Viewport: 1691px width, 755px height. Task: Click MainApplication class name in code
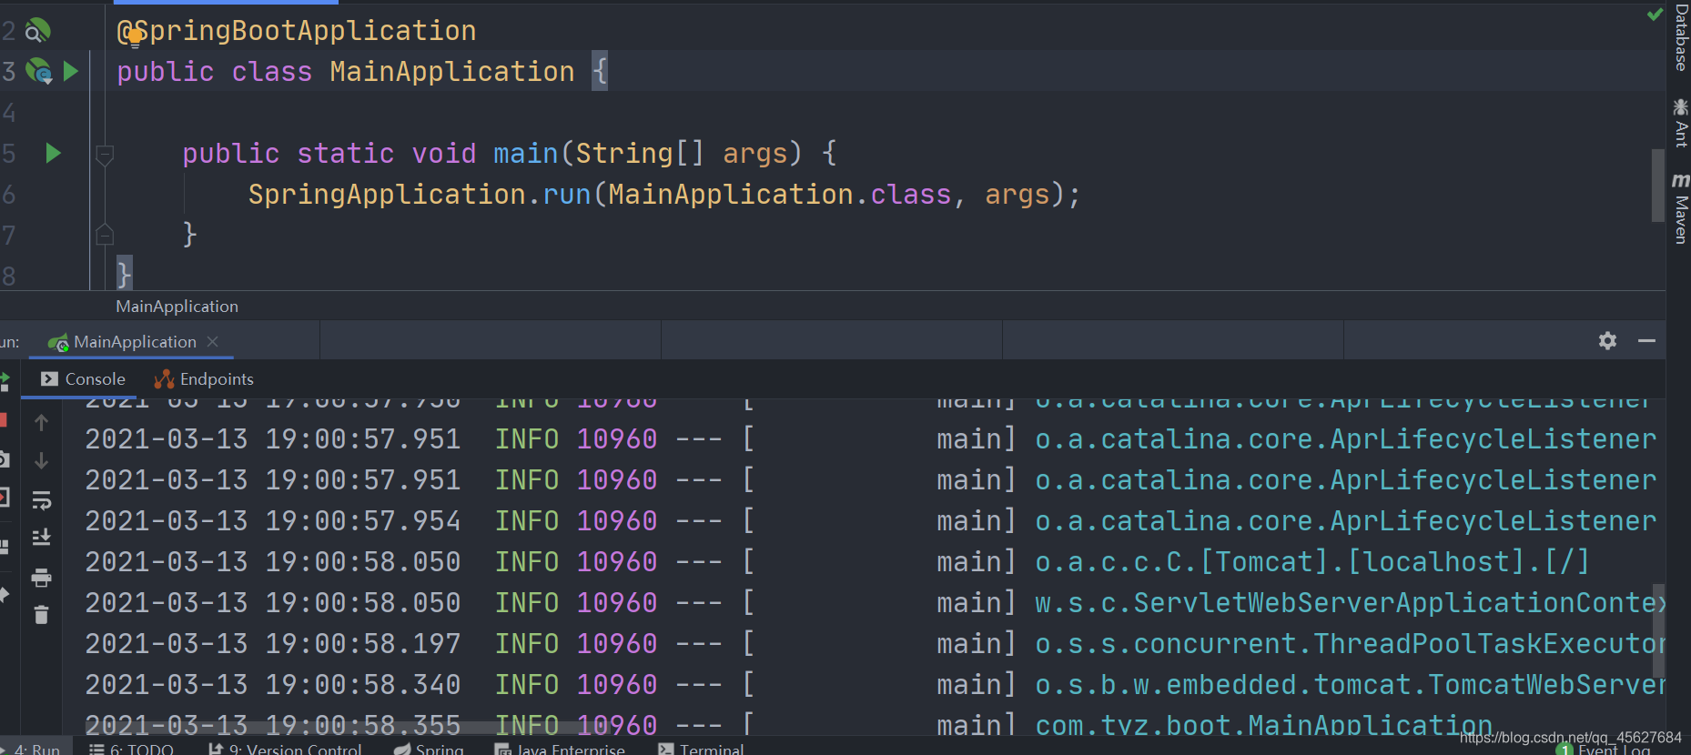click(x=452, y=72)
